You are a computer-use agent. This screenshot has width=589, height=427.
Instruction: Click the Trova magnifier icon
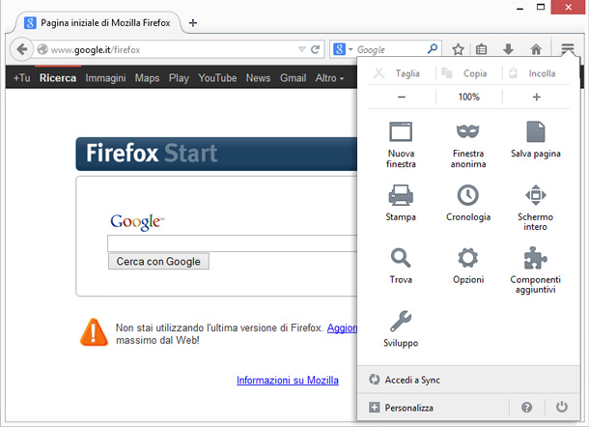(x=401, y=258)
